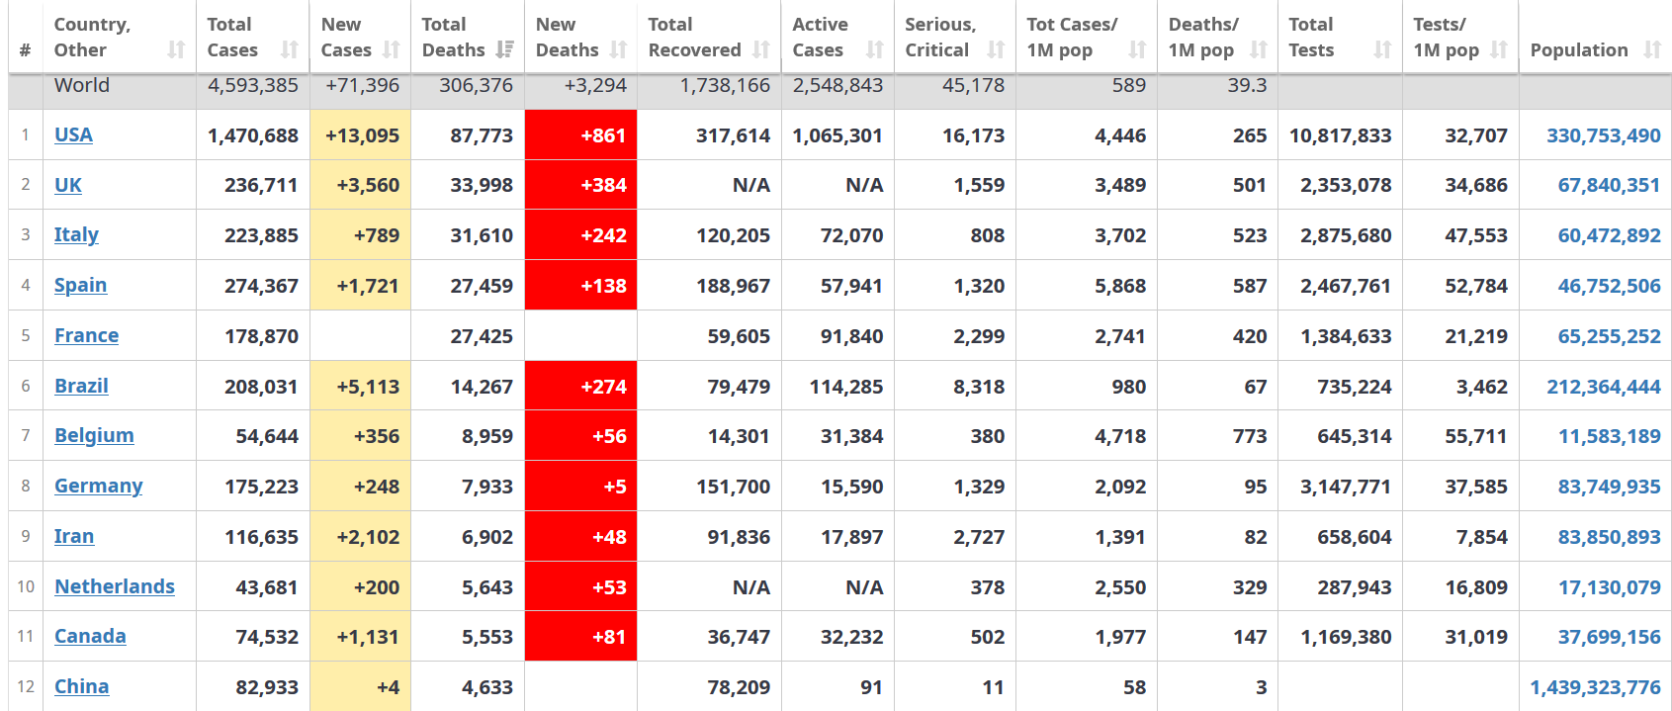Open the Germany country link
Screen dimensions: 1672x711
[98, 486]
